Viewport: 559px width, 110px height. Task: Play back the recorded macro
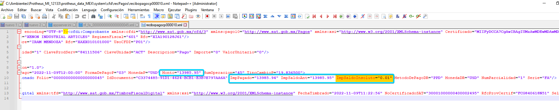[x=221, y=16]
